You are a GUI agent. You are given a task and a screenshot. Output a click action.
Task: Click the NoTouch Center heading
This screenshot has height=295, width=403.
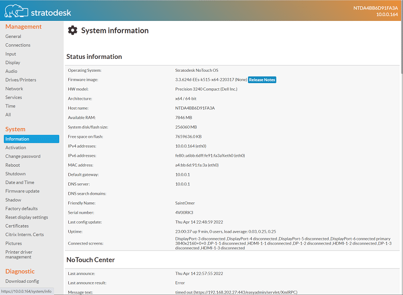[x=91, y=260]
